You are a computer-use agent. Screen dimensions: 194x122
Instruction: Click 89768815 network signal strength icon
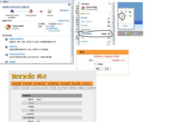[x=109, y=42]
